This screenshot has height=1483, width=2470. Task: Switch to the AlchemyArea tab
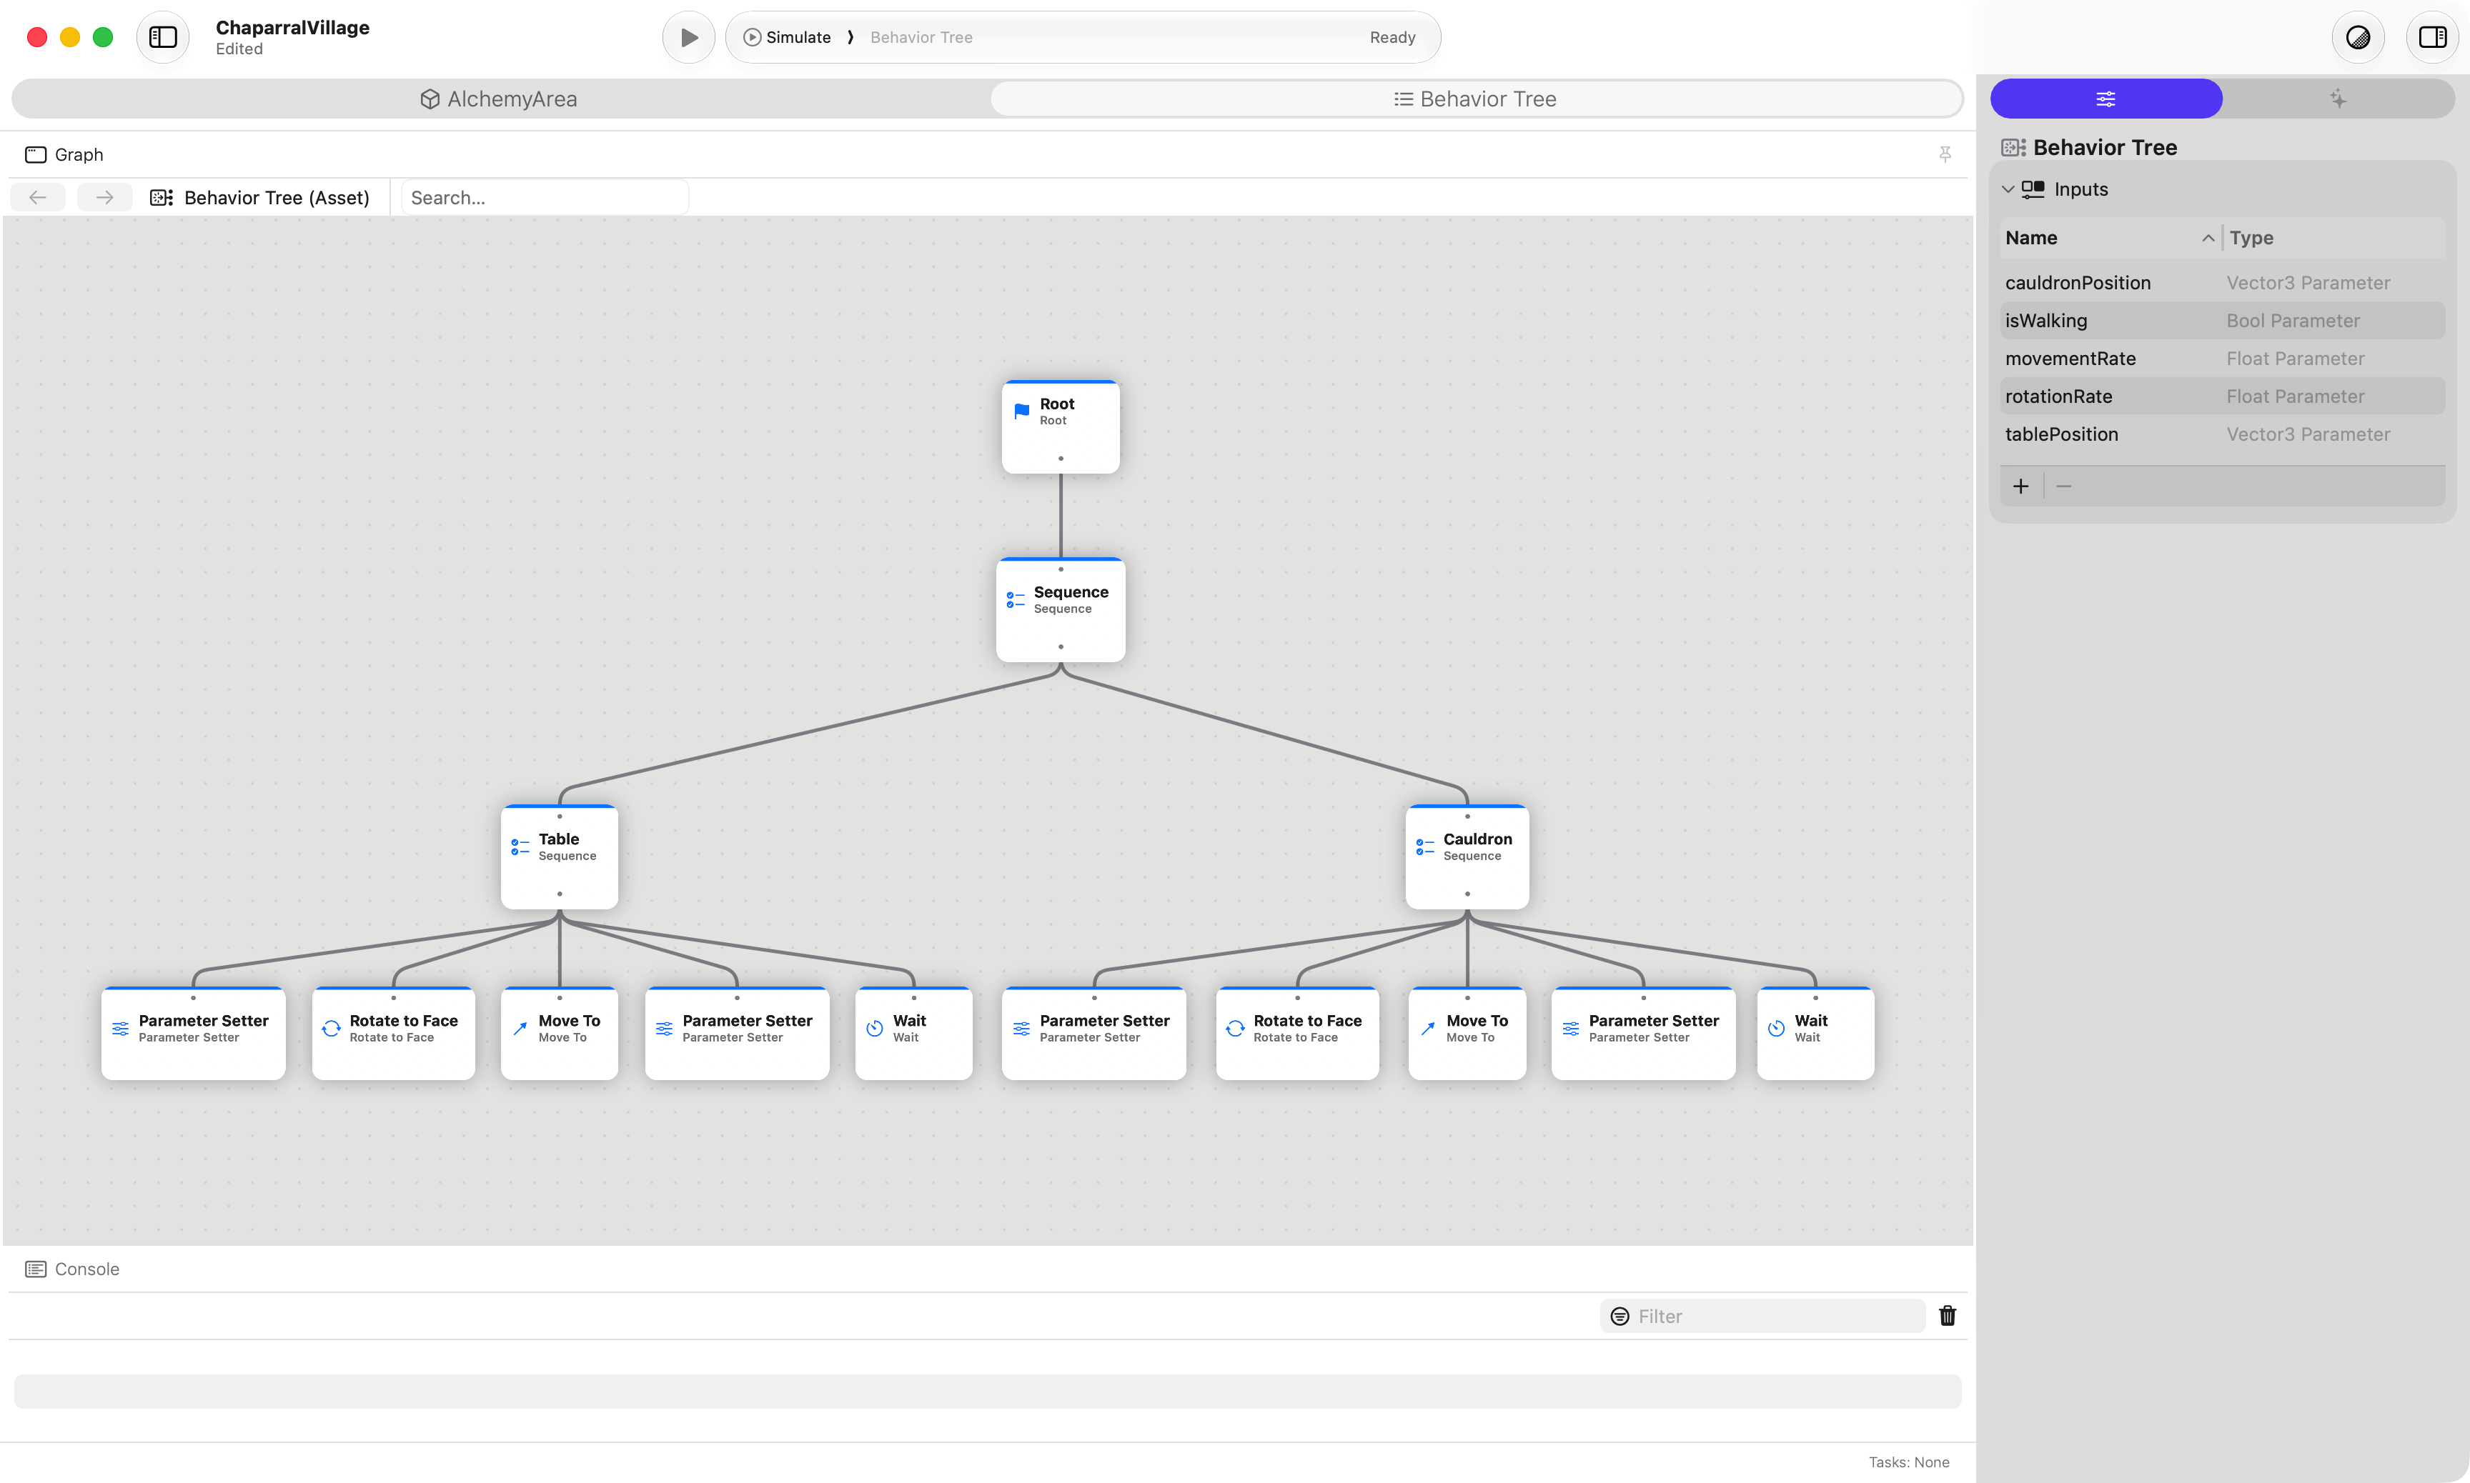(499, 99)
